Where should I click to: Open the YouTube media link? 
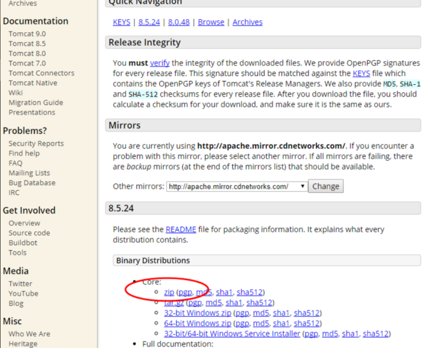click(23, 293)
